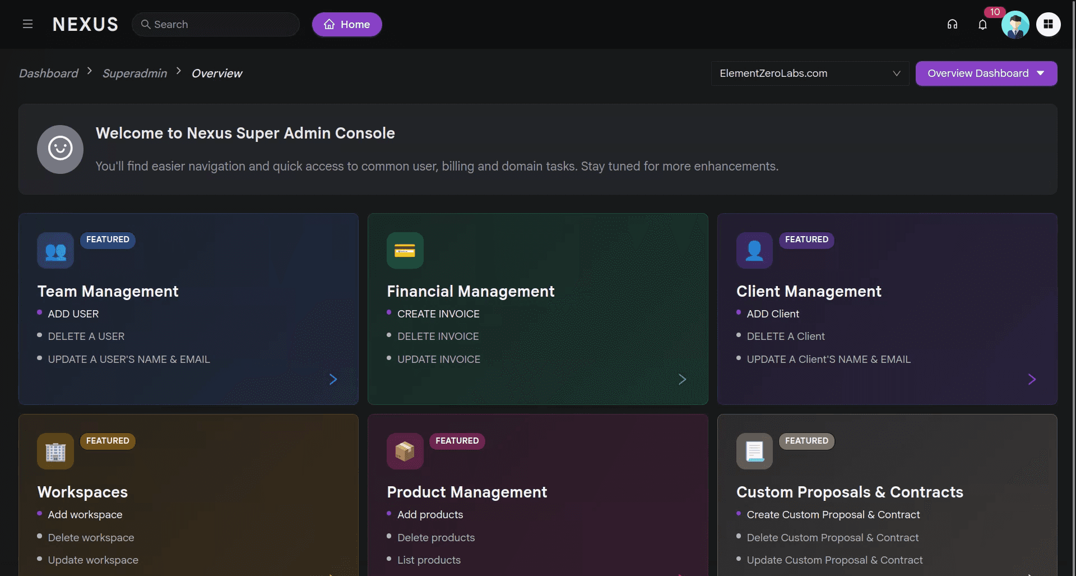Select UPDATE A USER'S NAME & EMAIL

point(129,359)
